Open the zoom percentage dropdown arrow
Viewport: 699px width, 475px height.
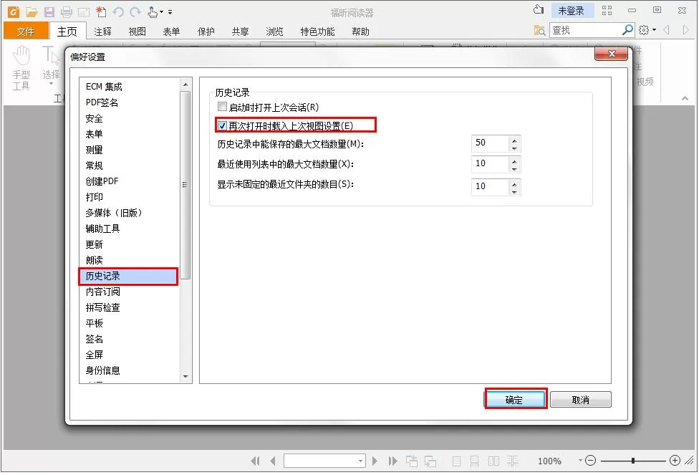[x=580, y=460]
